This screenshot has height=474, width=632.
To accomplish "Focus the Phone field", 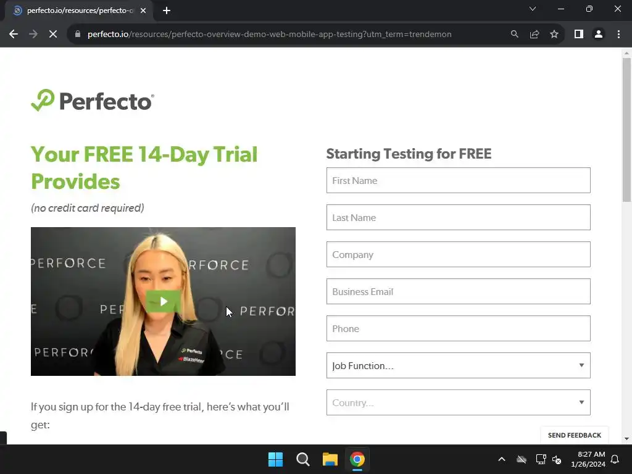I will (x=459, y=328).
